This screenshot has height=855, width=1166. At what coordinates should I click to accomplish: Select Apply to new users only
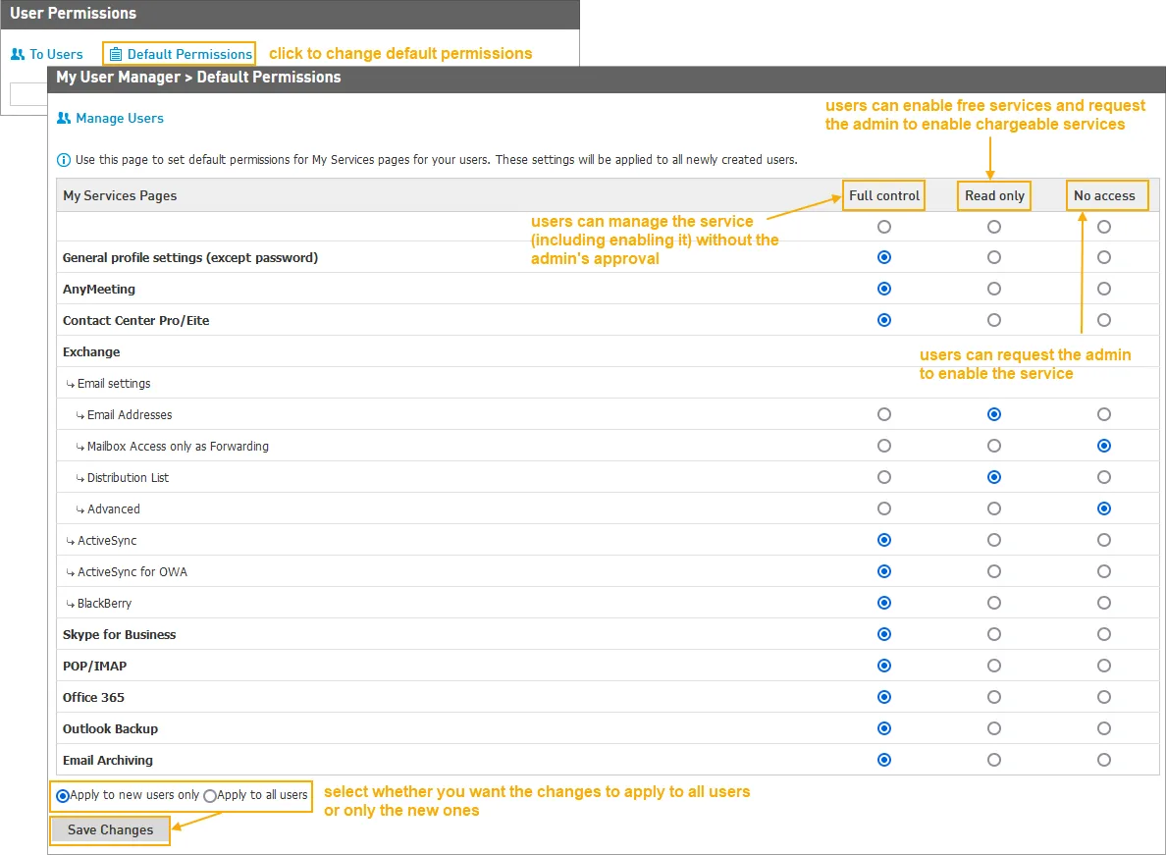click(63, 795)
